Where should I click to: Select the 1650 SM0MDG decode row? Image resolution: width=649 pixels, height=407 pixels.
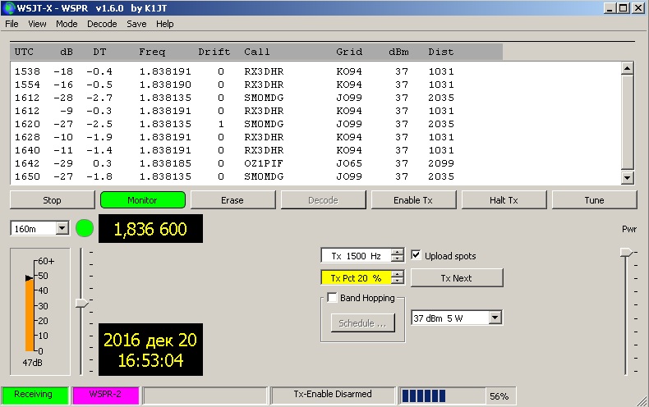(x=234, y=176)
